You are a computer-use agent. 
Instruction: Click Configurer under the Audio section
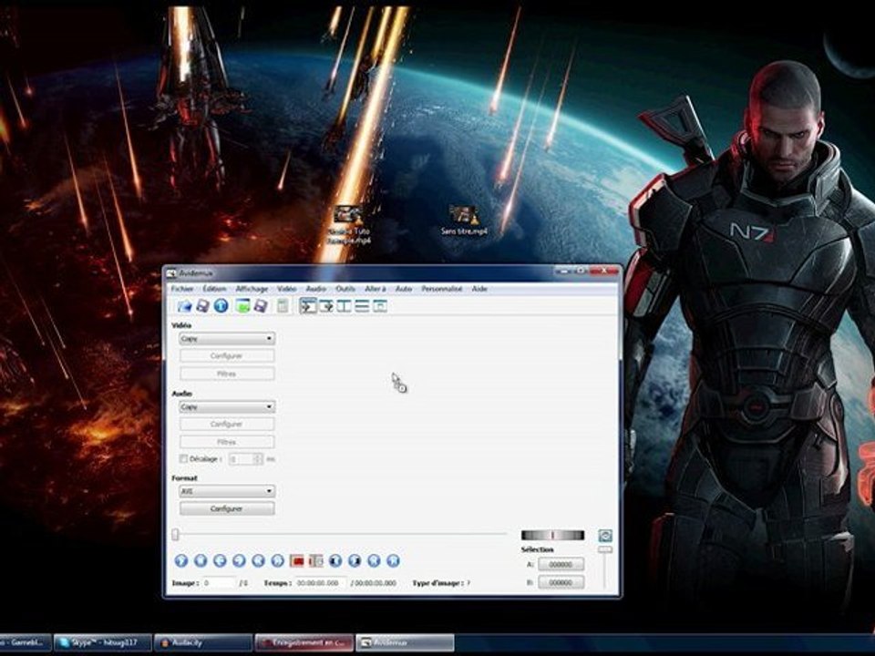click(227, 425)
